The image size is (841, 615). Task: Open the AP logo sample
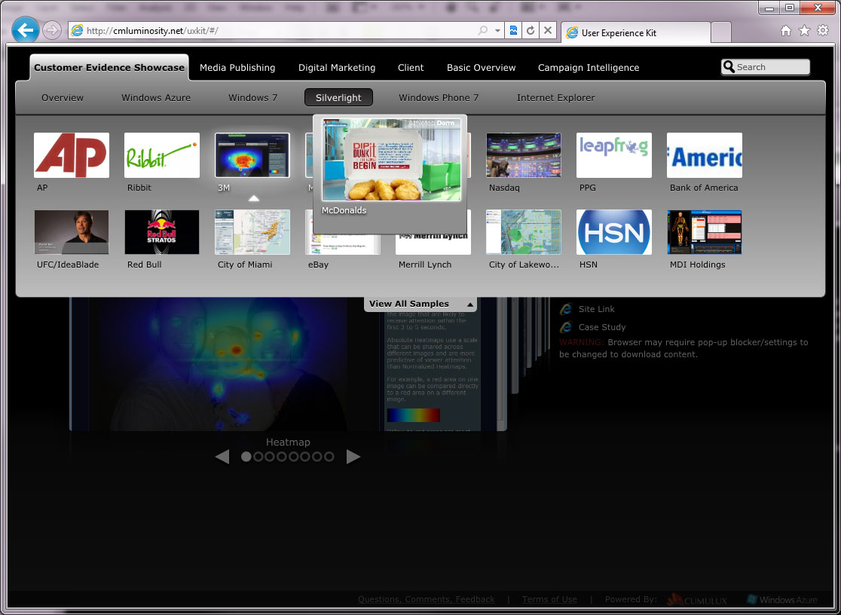[x=72, y=155]
